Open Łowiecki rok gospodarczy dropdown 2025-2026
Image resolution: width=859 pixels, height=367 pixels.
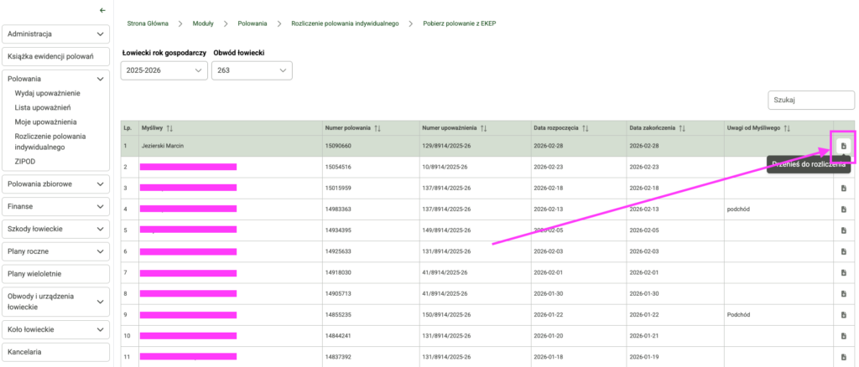coord(164,71)
